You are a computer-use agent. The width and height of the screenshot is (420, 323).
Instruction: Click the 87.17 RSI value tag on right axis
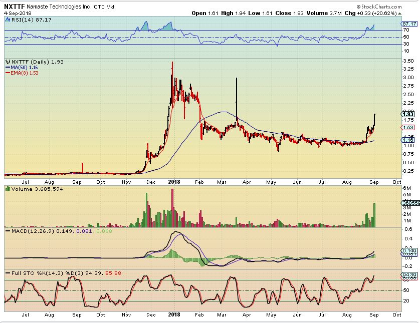point(409,24)
